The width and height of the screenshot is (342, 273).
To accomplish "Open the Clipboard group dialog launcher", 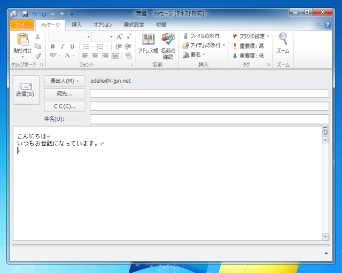I will coord(42,65).
